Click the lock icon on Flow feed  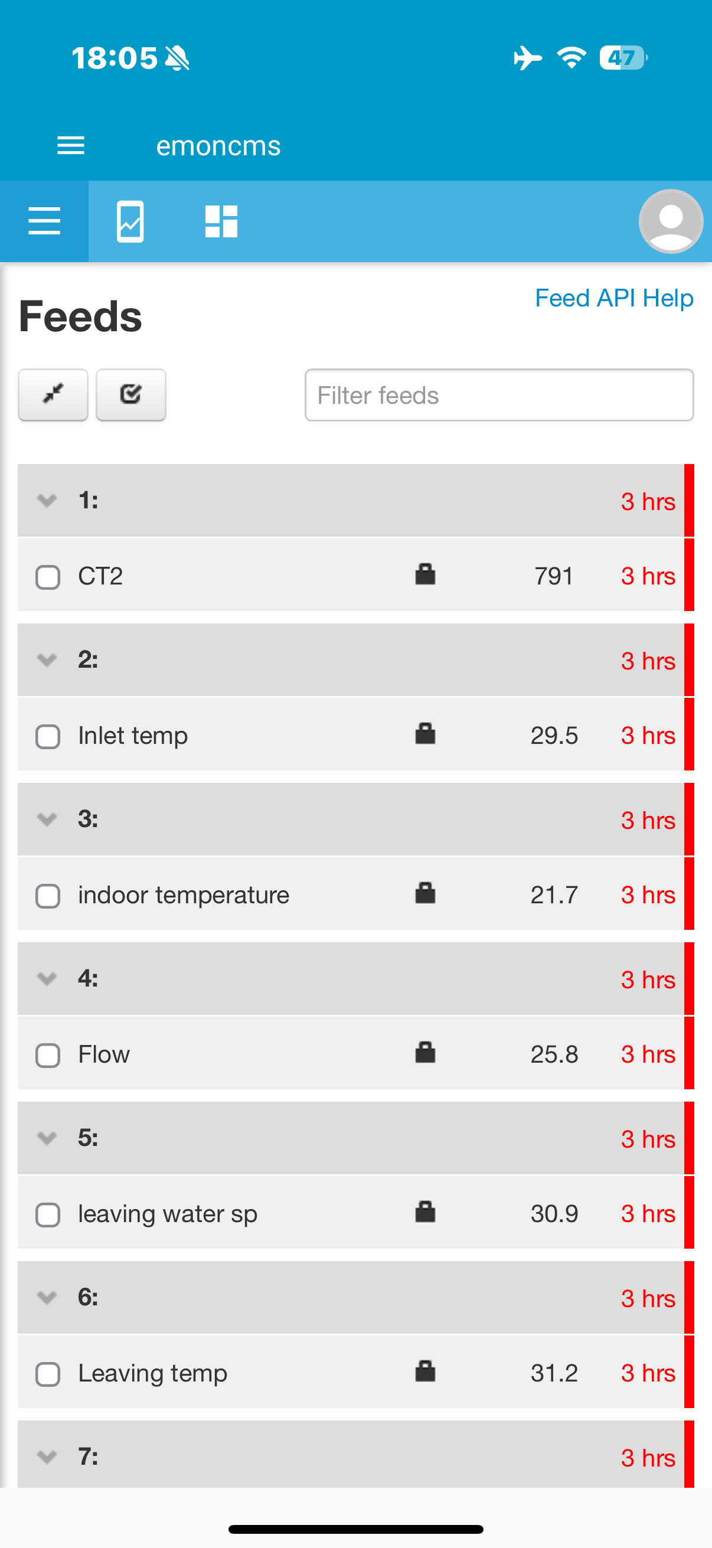pos(425,1053)
